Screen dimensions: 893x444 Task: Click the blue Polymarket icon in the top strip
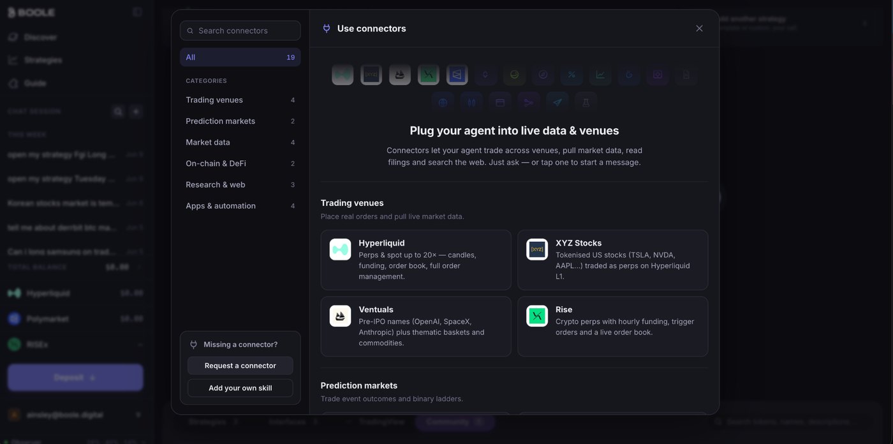pyautogui.click(x=457, y=75)
